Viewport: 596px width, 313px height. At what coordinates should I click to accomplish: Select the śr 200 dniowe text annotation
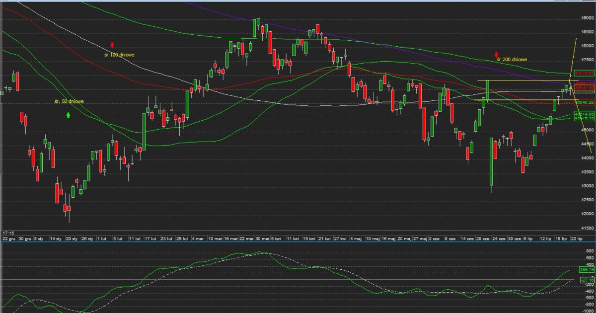click(512, 60)
